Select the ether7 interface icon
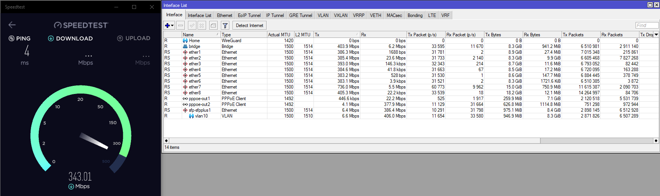The width and height of the screenshot is (660, 196). pyautogui.click(x=185, y=87)
